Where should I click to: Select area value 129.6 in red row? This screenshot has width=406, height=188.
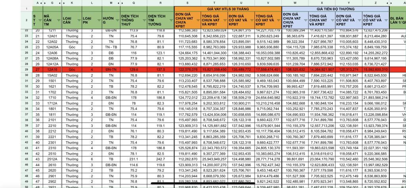(134, 69)
